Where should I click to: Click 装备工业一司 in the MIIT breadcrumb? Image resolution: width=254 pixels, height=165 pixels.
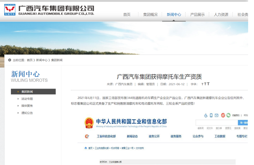[x=127, y=148]
